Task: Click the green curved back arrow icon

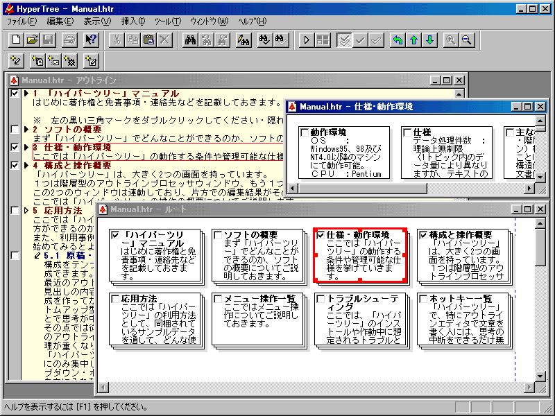Action: [398, 40]
